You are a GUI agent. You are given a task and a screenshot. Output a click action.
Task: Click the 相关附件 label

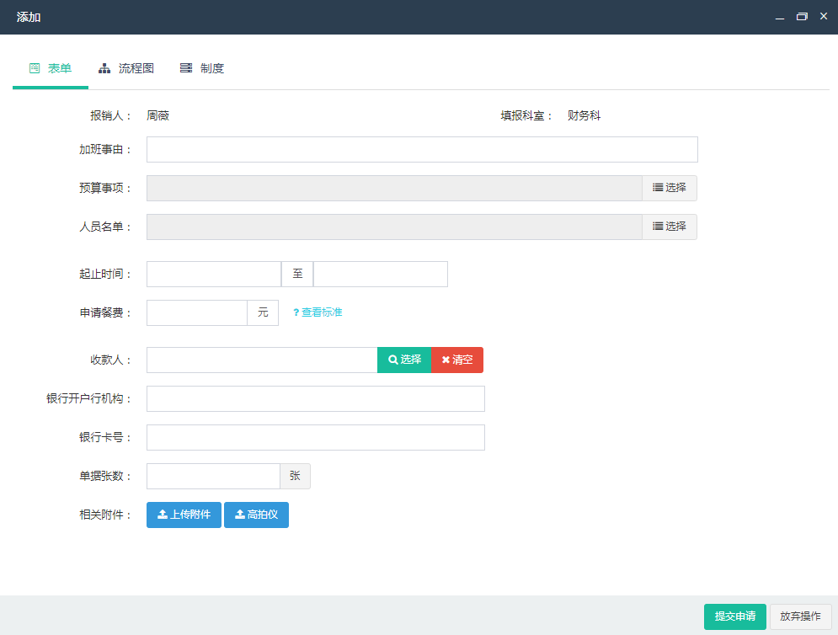pyautogui.click(x=105, y=515)
